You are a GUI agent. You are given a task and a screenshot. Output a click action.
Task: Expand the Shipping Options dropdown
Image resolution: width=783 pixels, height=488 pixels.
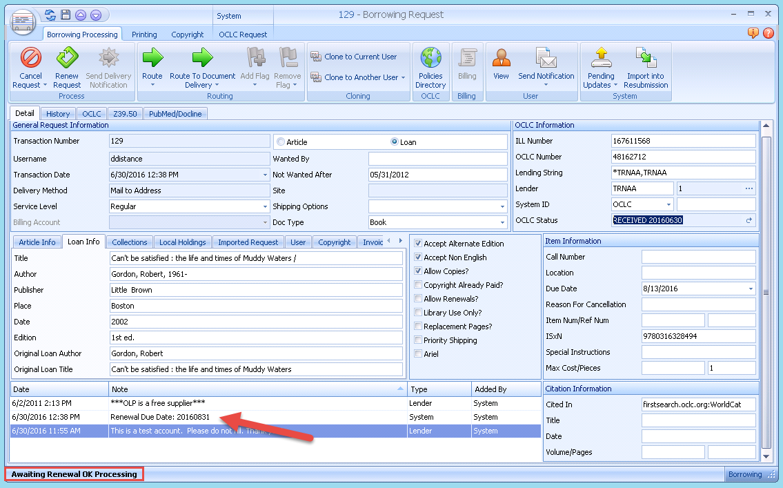pyautogui.click(x=503, y=206)
